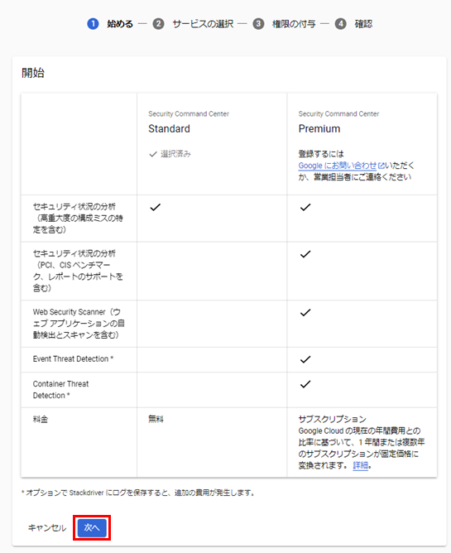The image size is (451, 553).
Task: Select the 権限の付与 step label
Action: click(294, 24)
